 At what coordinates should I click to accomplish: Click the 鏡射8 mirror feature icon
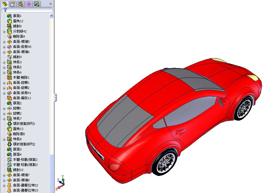click(9, 26)
